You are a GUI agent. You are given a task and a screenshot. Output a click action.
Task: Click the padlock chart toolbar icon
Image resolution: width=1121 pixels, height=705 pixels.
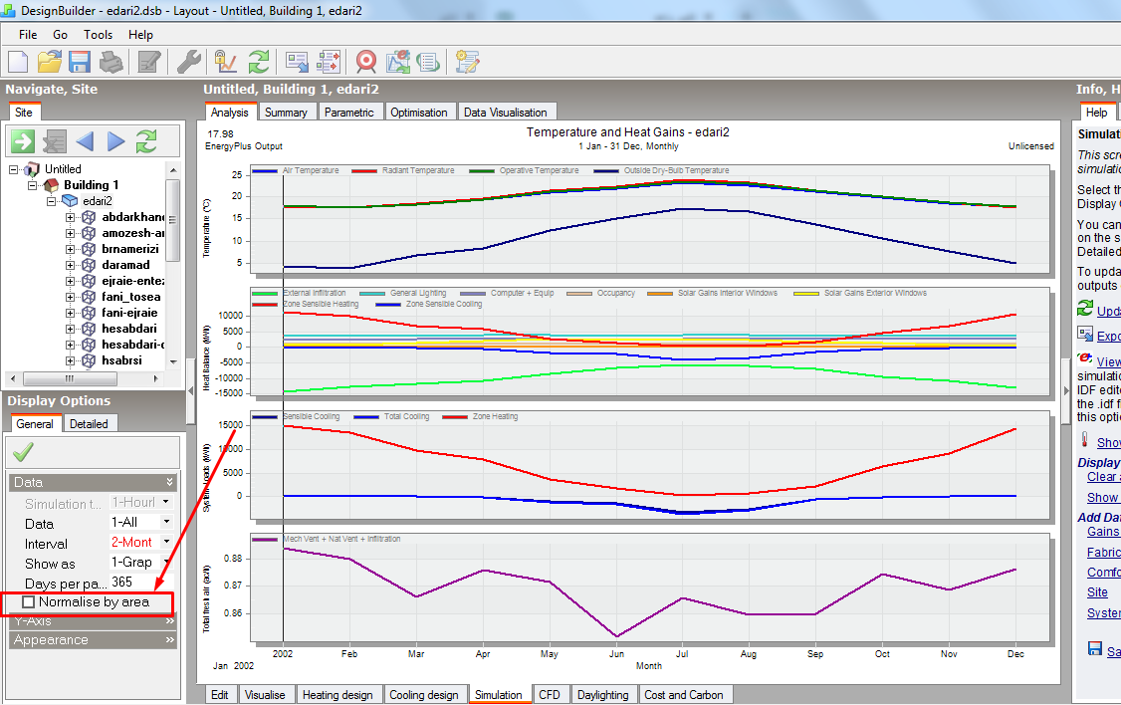click(x=225, y=62)
